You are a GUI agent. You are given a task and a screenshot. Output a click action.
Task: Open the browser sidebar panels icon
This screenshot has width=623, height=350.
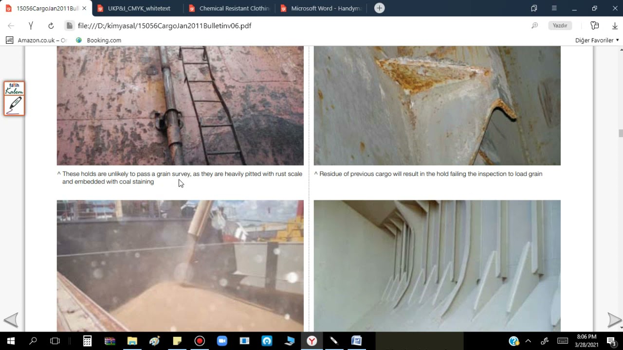point(534,8)
